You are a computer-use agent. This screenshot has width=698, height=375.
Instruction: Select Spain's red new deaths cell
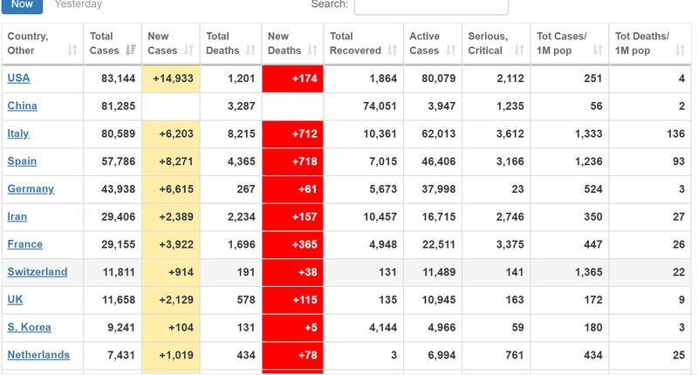tap(293, 161)
